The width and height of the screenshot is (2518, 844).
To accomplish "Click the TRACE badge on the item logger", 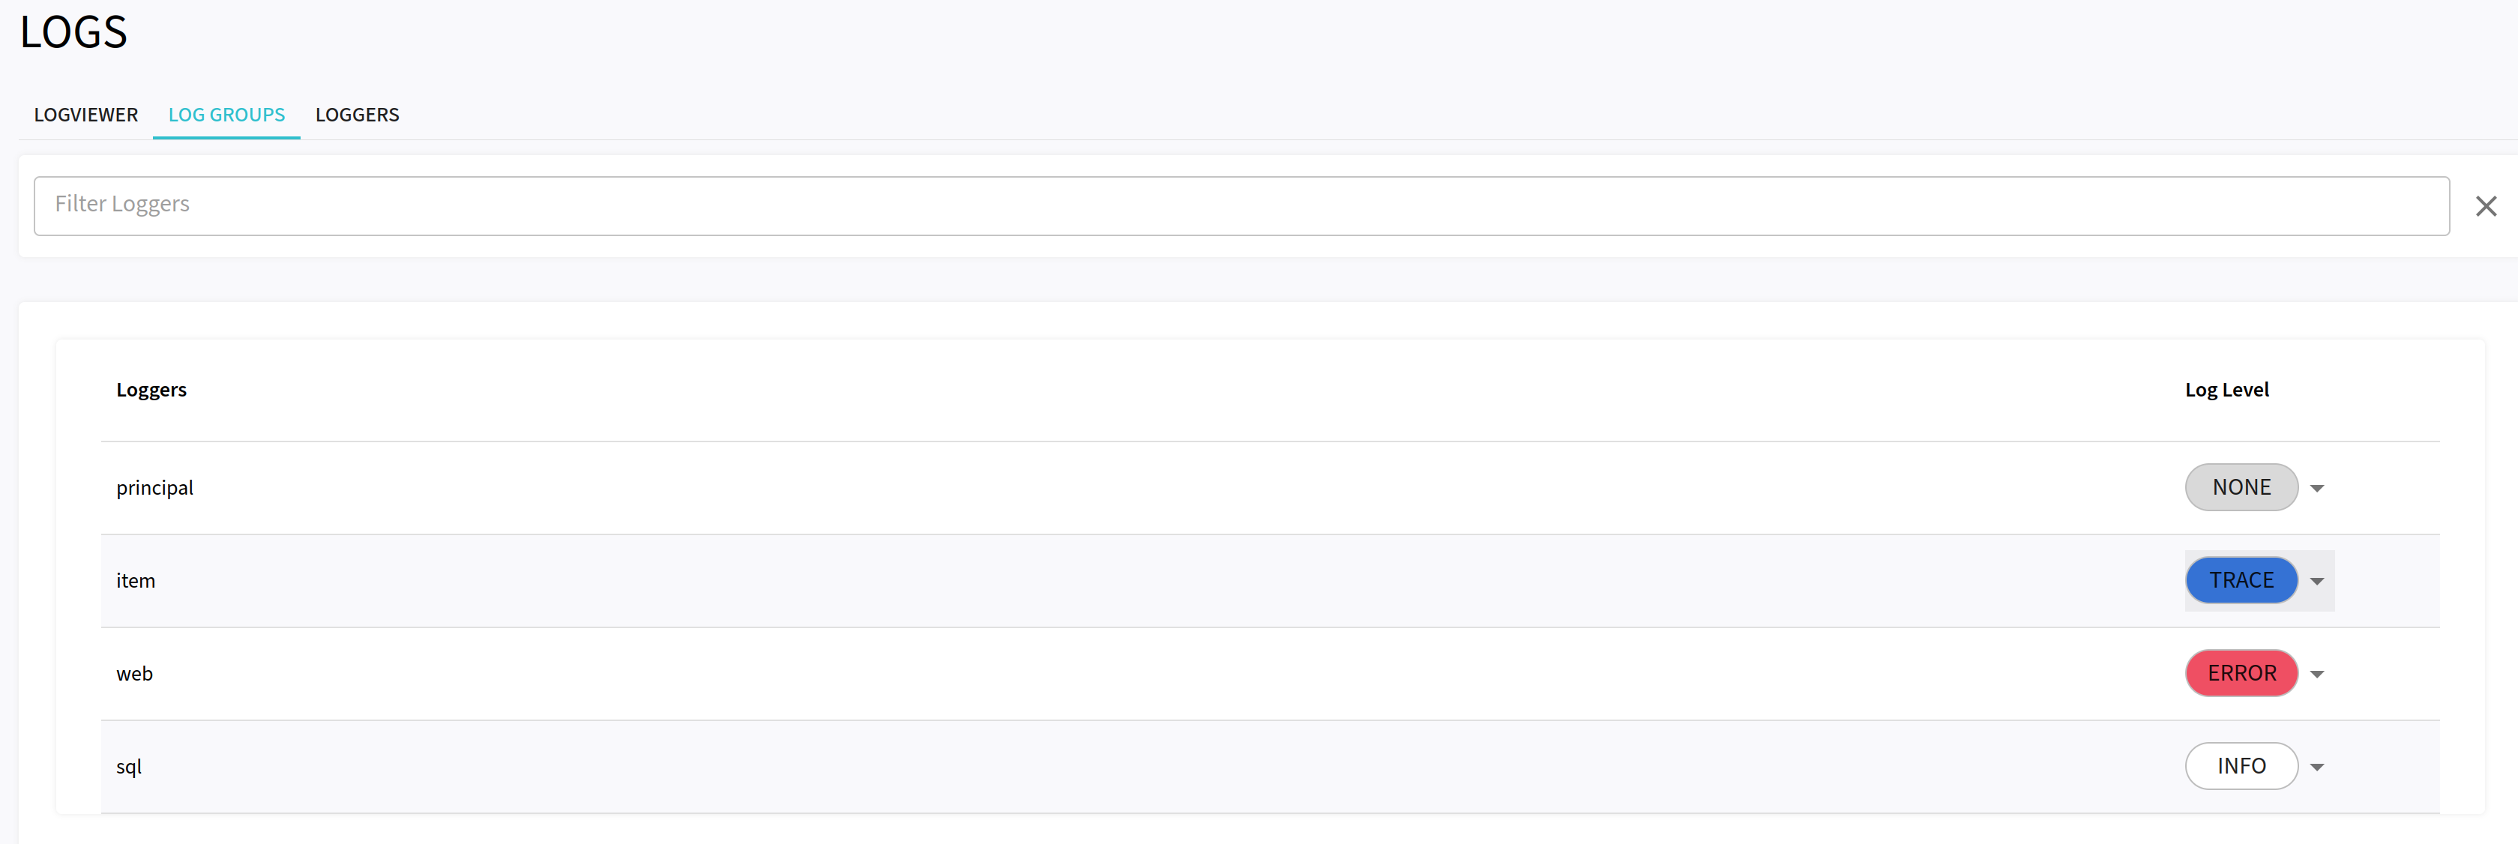I will (x=2241, y=579).
